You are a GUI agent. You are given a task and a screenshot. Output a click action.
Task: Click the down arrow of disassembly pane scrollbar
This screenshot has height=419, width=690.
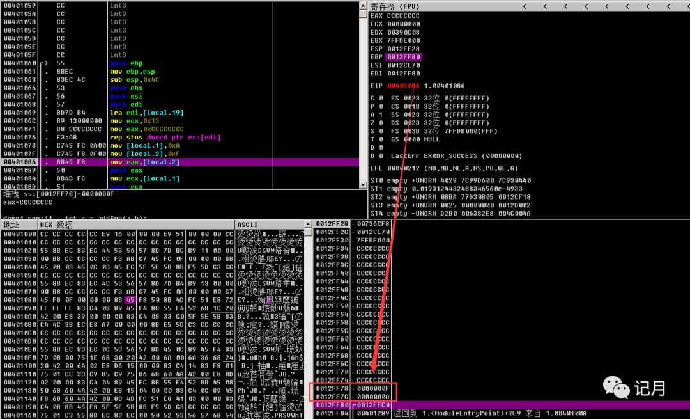point(363,185)
